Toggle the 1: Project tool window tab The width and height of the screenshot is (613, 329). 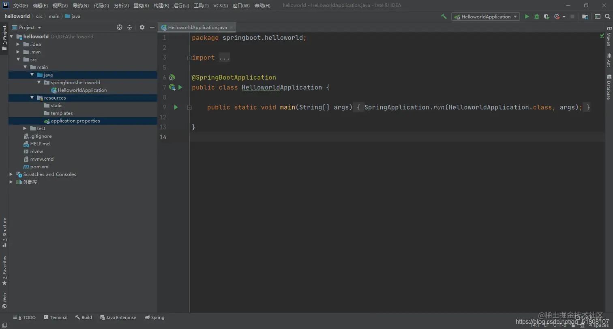point(4,38)
